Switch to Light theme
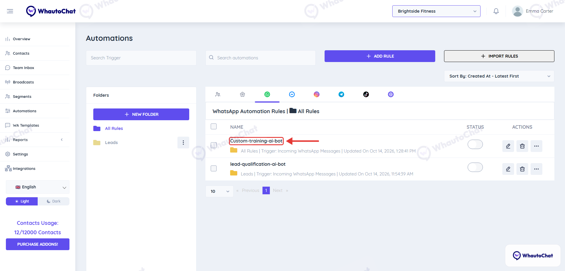Viewport: 565px width, 271px height. pos(22,201)
